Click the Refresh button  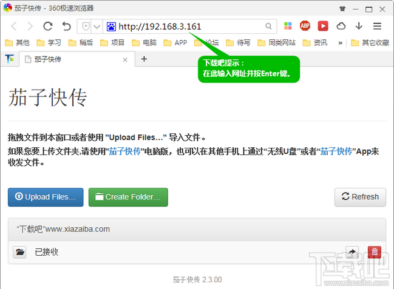click(x=360, y=197)
